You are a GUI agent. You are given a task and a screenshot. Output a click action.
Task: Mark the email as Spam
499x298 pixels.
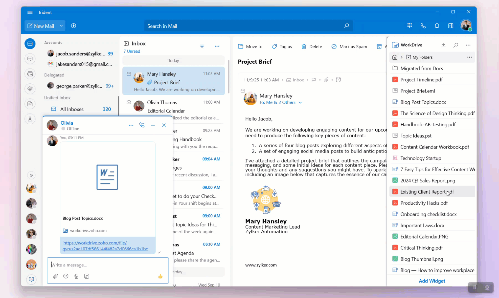(x=349, y=47)
